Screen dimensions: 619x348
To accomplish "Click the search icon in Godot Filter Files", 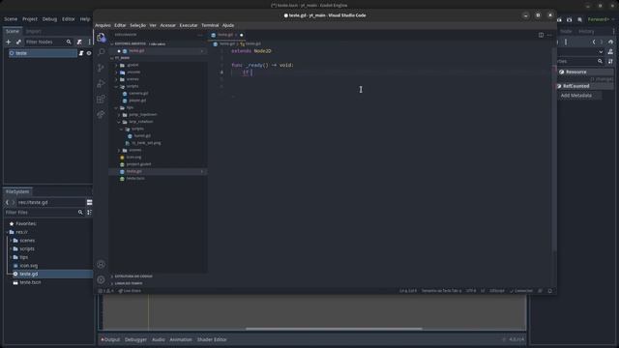I will click(x=80, y=213).
